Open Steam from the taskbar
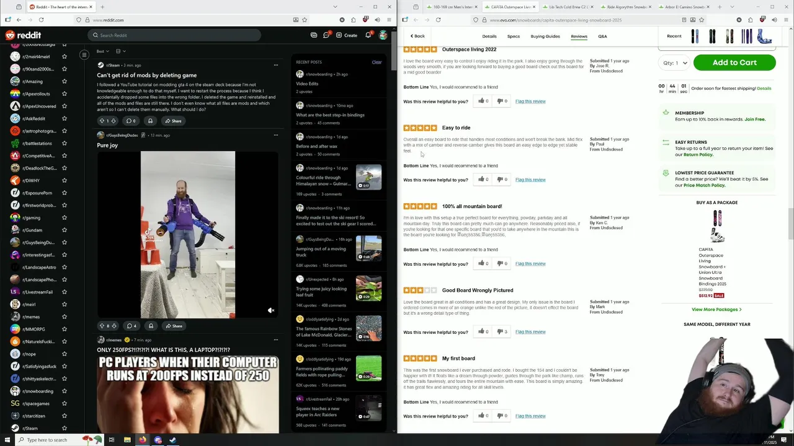Screen dimensions: 794x446 tap(173, 440)
